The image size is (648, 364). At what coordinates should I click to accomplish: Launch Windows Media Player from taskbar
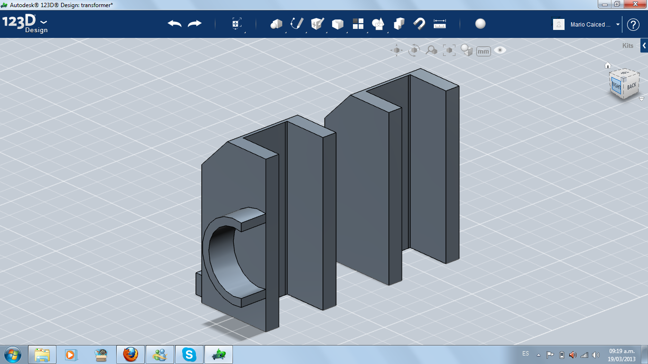click(x=72, y=355)
